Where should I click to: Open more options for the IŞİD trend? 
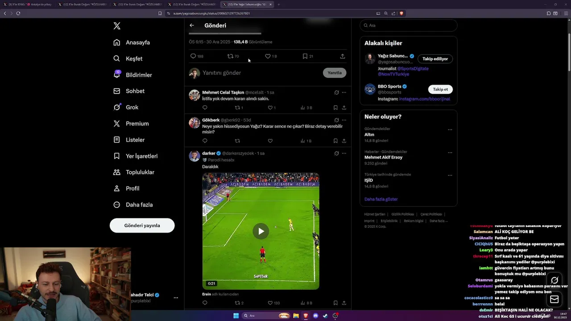coord(450,176)
